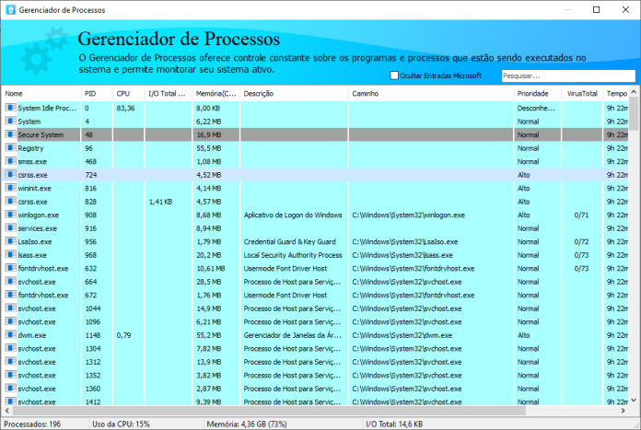Click the Credential Guard & Key Guard description
The width and height of the screenshot is (641, 430).
click(290, 241)
